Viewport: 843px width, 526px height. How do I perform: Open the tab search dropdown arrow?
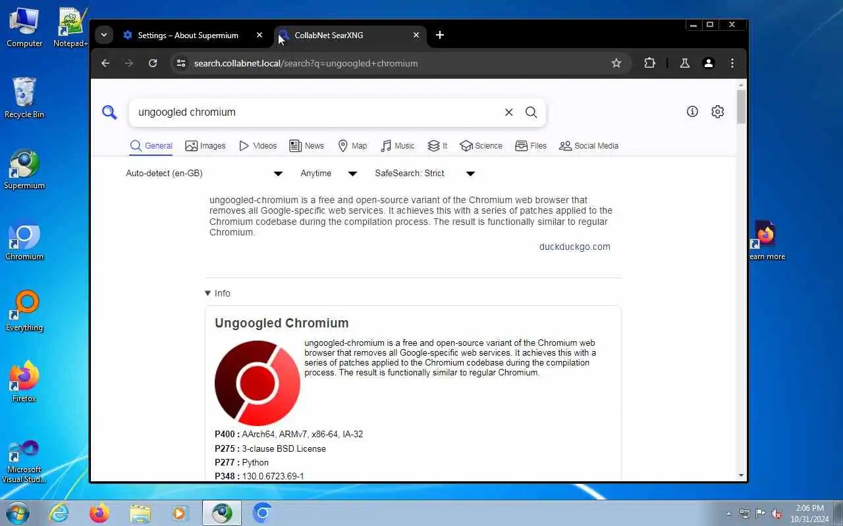click(104, 36)
